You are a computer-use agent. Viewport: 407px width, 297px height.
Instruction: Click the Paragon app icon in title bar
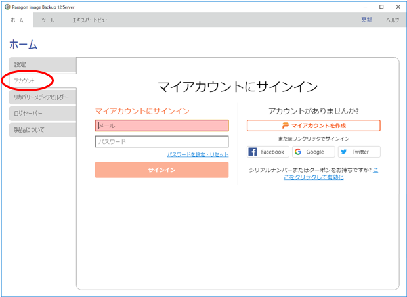tap(7, 7)
